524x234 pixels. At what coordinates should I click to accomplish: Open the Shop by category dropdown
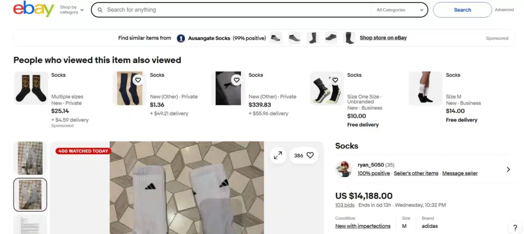[x=72, y=10]
